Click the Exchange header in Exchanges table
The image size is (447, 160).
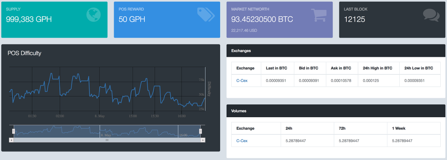(245, 68)
